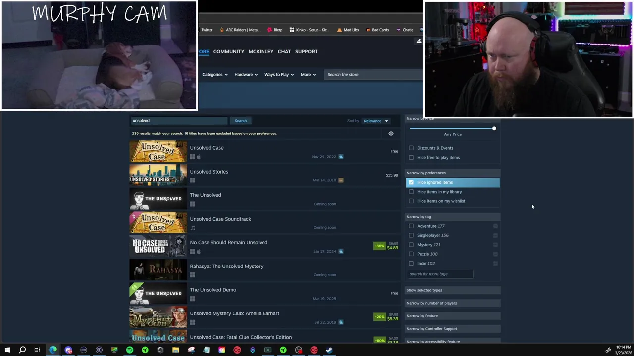
Task: Open The Unsolved game title
Action: 206,195
